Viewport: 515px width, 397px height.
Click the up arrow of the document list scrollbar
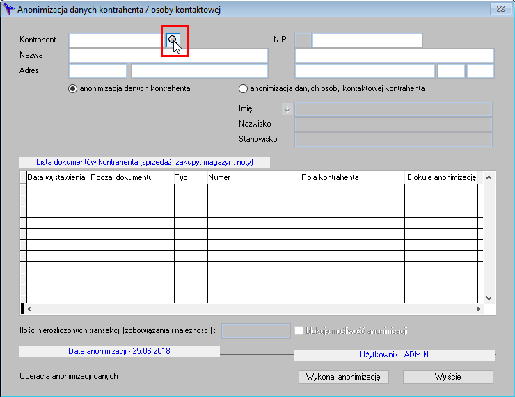tap(489, 177)
